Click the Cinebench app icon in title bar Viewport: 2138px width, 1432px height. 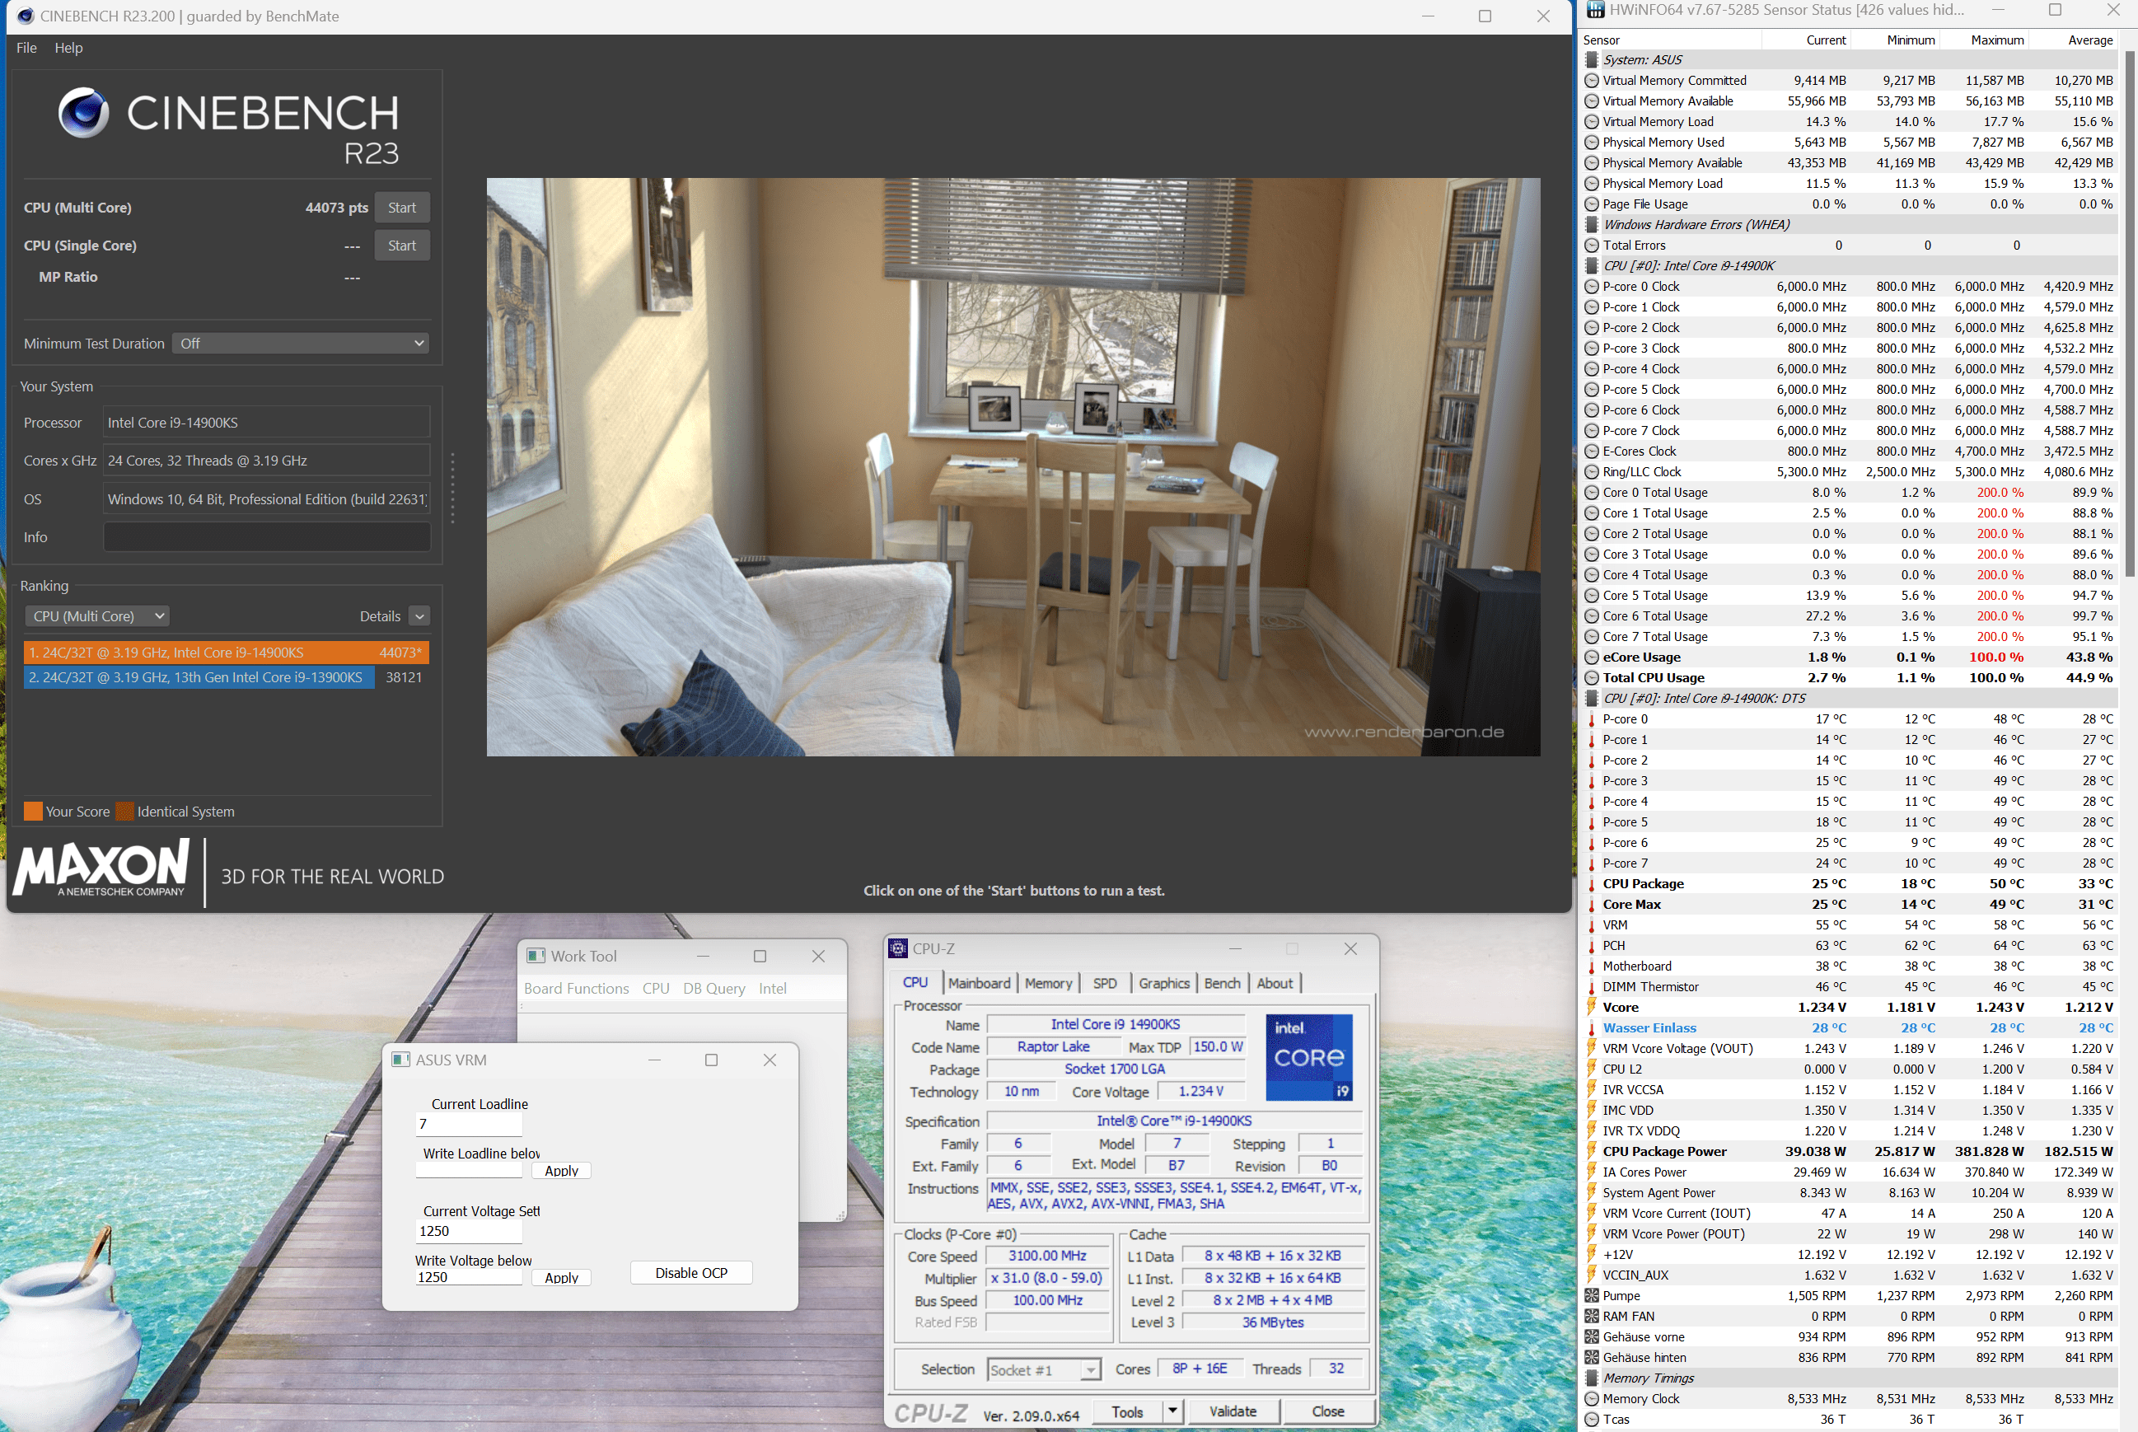[x=26, y=16]
